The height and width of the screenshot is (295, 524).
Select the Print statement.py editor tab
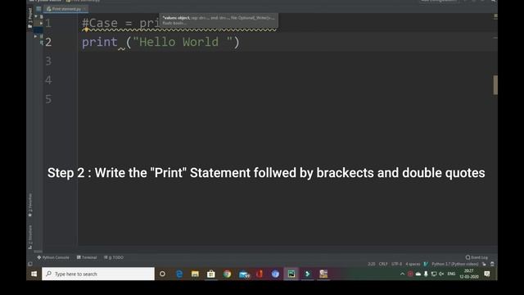coord(66,9)
